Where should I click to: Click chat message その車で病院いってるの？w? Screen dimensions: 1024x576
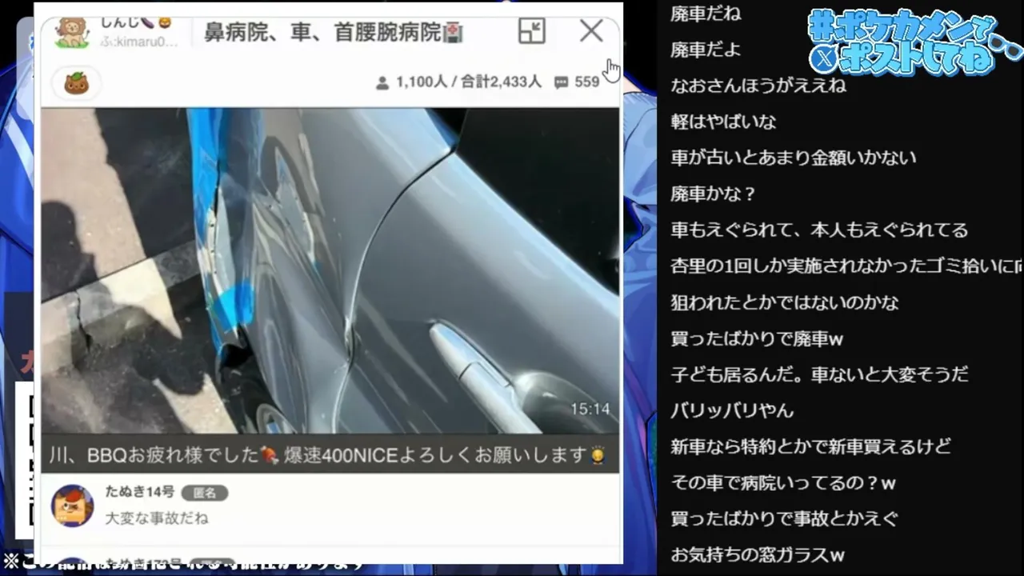[x=783, y=483]
